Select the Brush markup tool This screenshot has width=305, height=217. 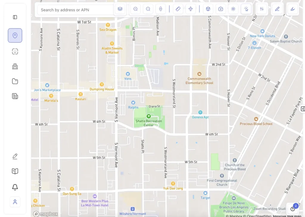click(292, 9)
